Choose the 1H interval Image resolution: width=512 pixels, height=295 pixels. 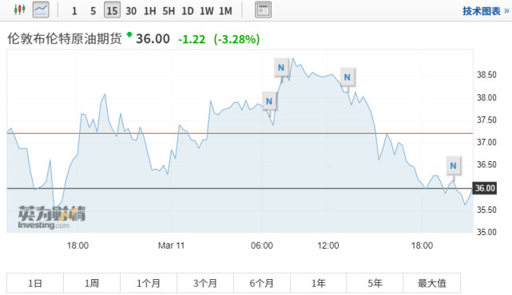[x=150, y=11]
